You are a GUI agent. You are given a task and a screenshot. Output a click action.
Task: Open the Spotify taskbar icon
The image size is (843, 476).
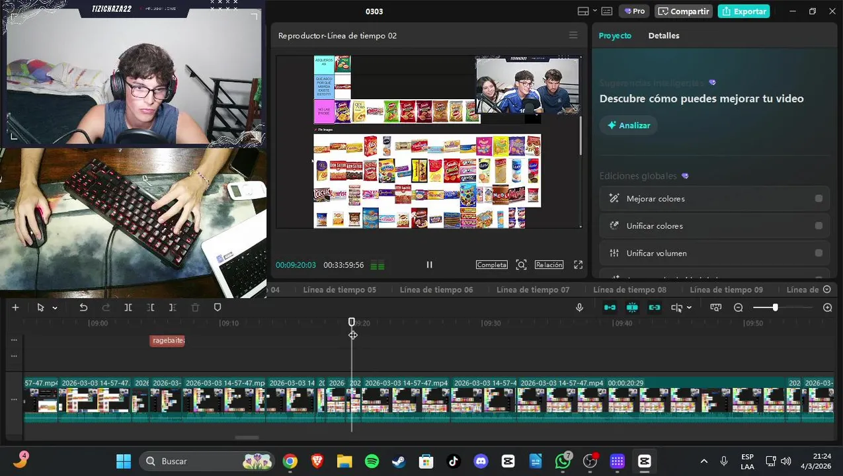372,461
